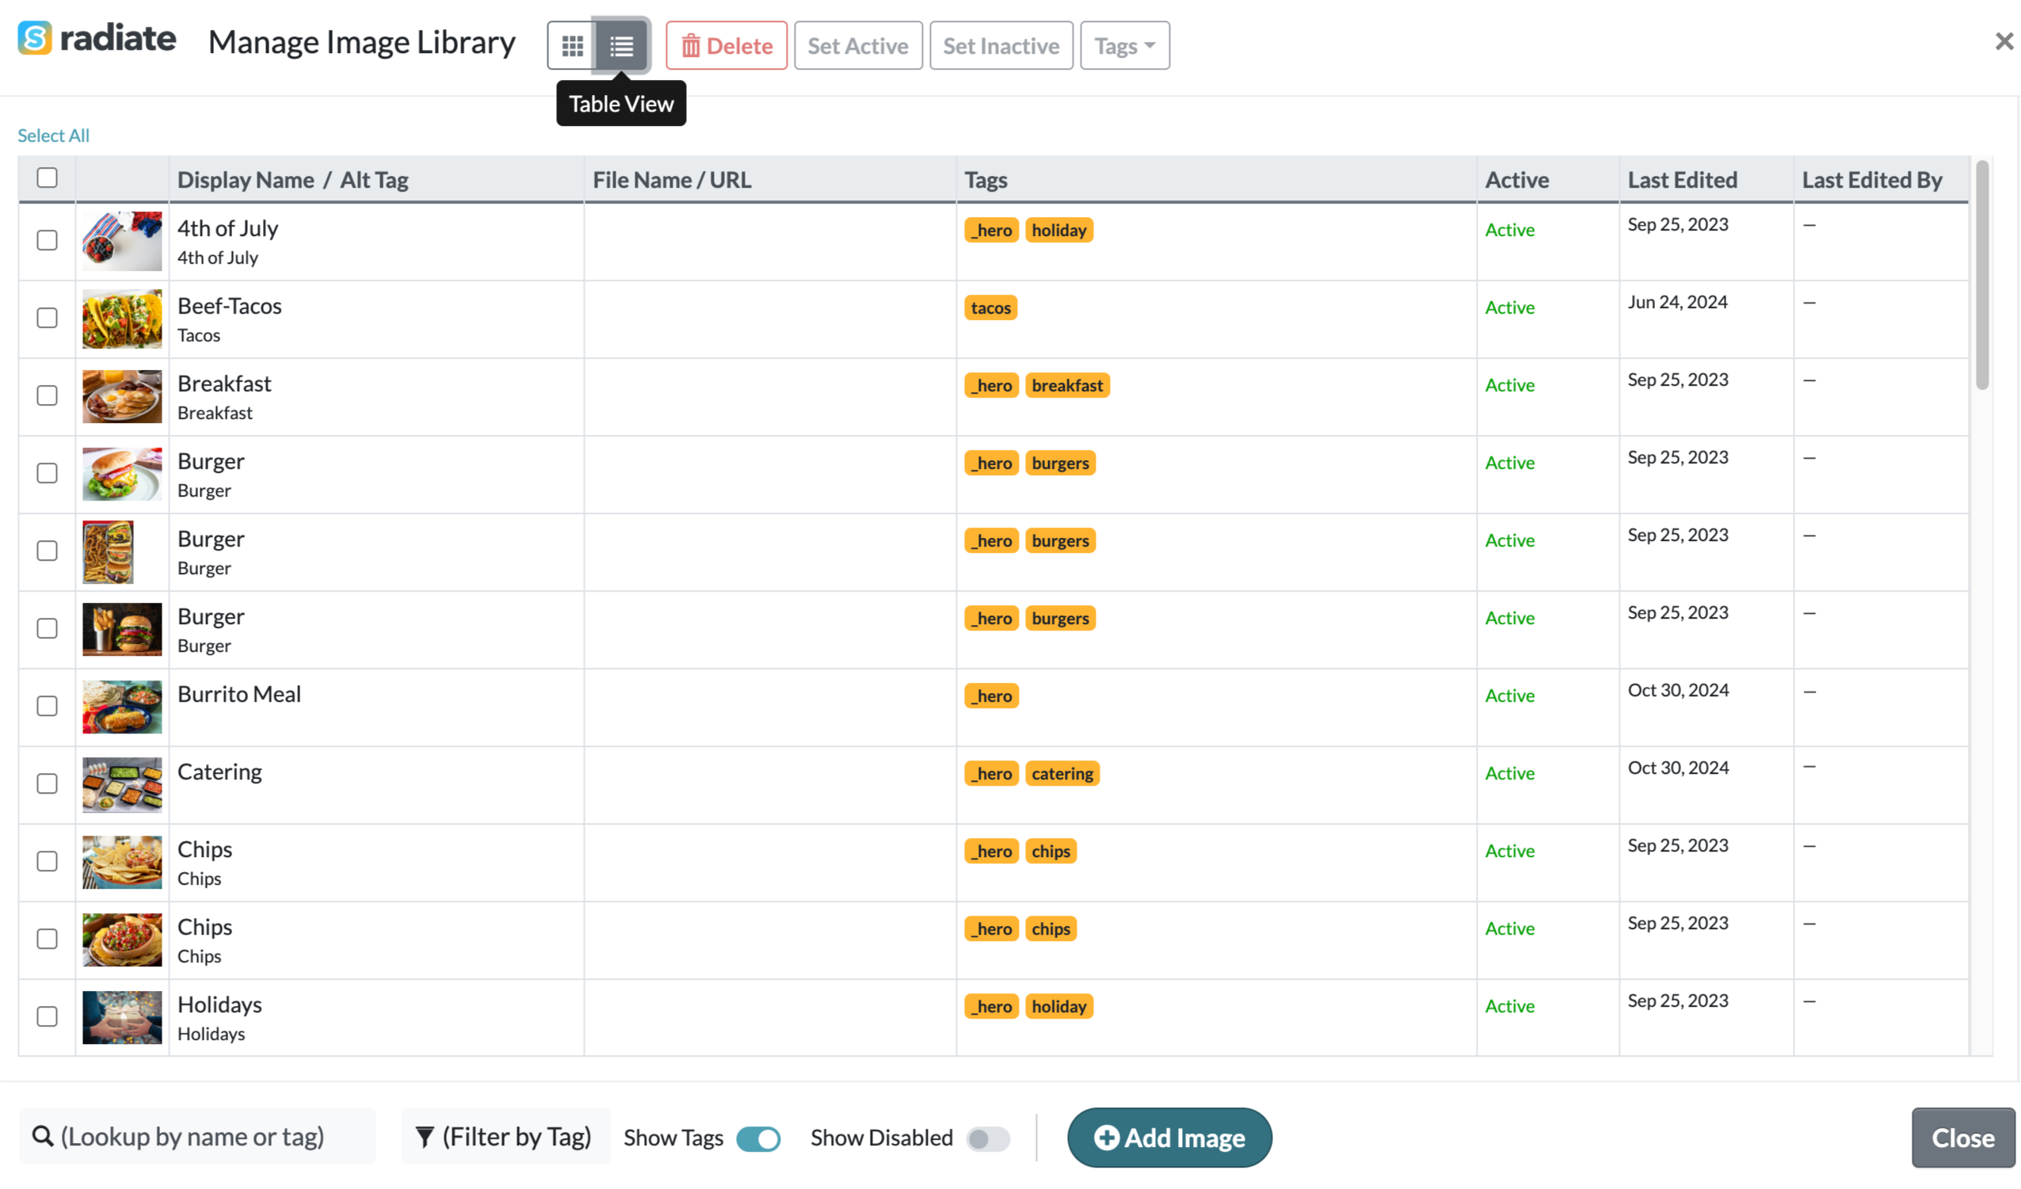Viewport: 2021px width, 1189px height.
Task: Select the Table View list icon
Action: pos(622,46)
